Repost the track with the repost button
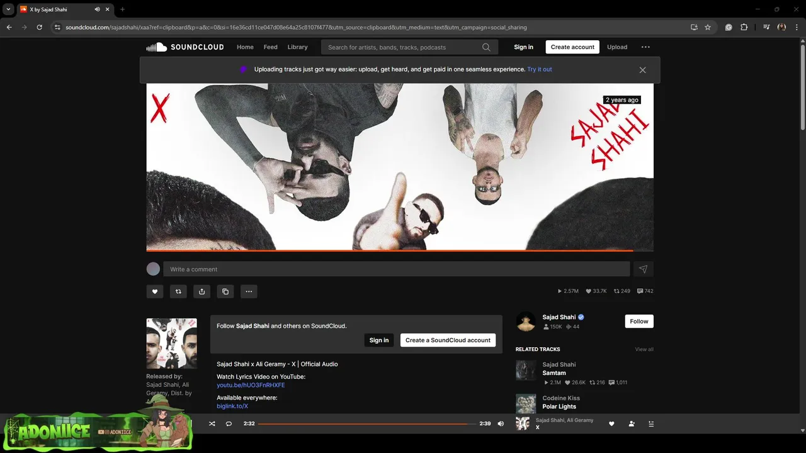806x453 pixels. pyautogui.click(x=178, y=291)
